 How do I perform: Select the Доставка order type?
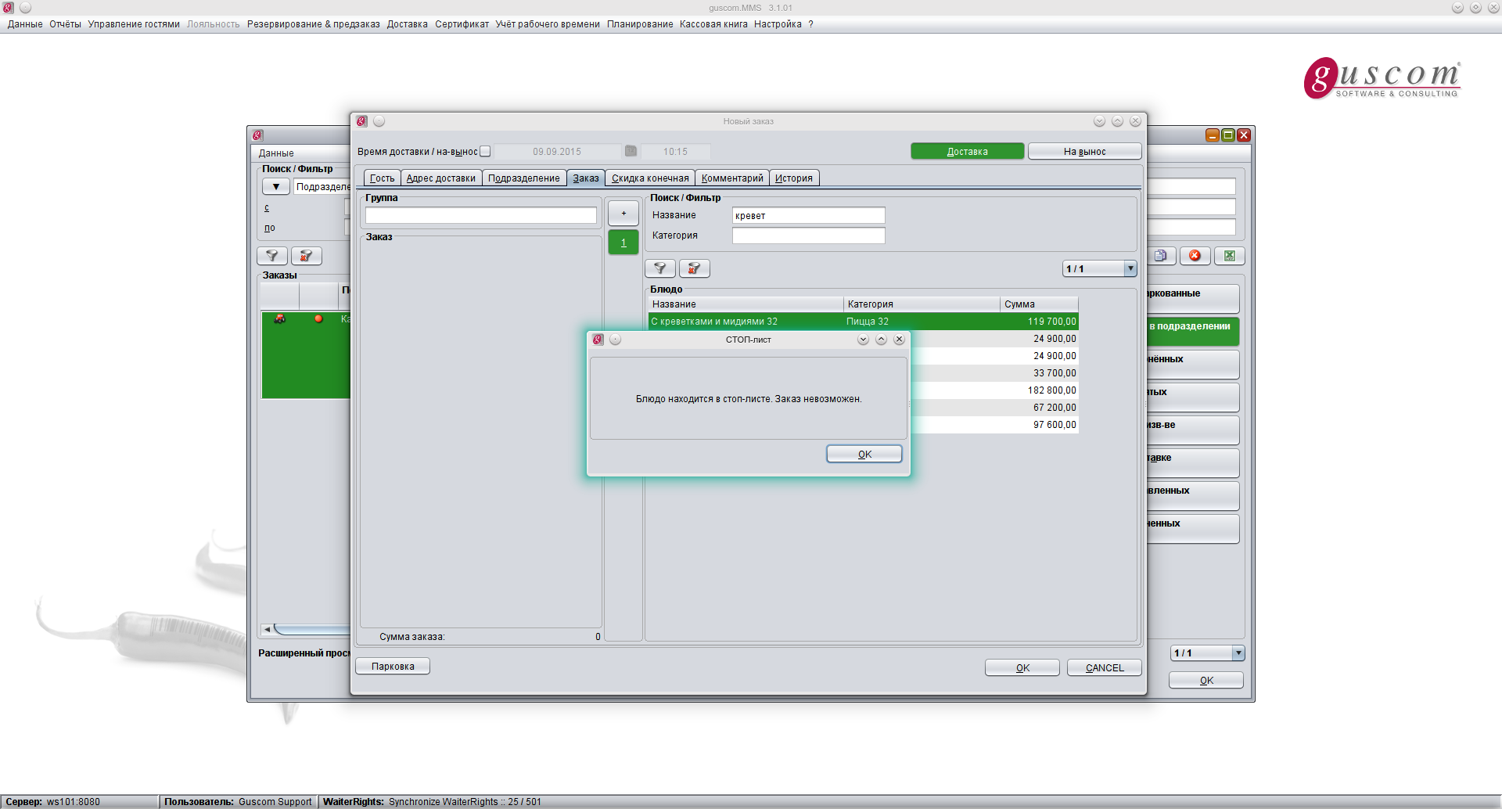tap(967, 152)
